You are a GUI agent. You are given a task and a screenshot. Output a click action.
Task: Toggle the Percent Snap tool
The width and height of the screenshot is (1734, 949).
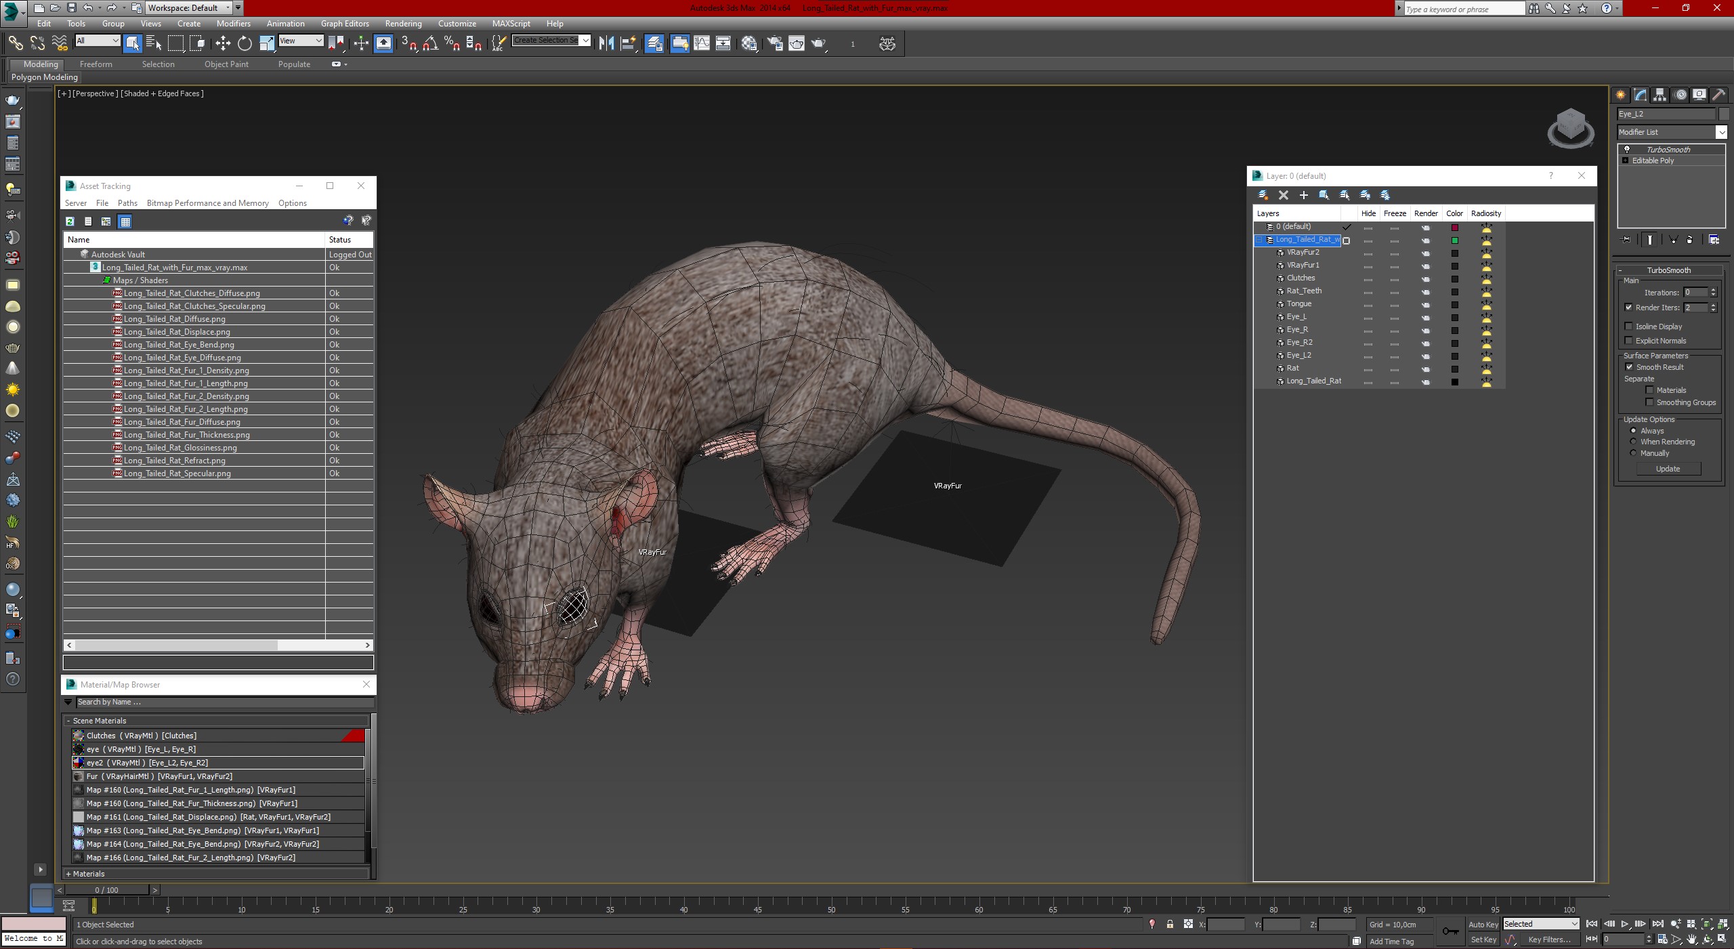click(x=452, y=43)
